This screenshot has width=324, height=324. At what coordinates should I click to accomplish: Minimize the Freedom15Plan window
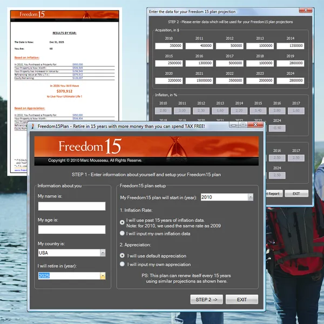coord(233,125)
